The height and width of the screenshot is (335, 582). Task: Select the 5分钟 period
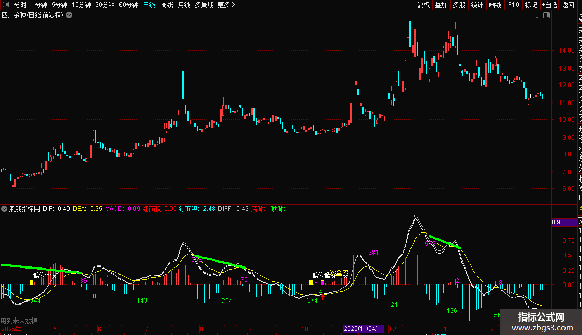[x=59, y=5]
